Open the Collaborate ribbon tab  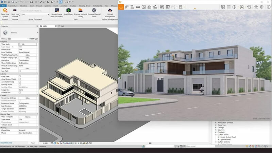pos(98,6)
